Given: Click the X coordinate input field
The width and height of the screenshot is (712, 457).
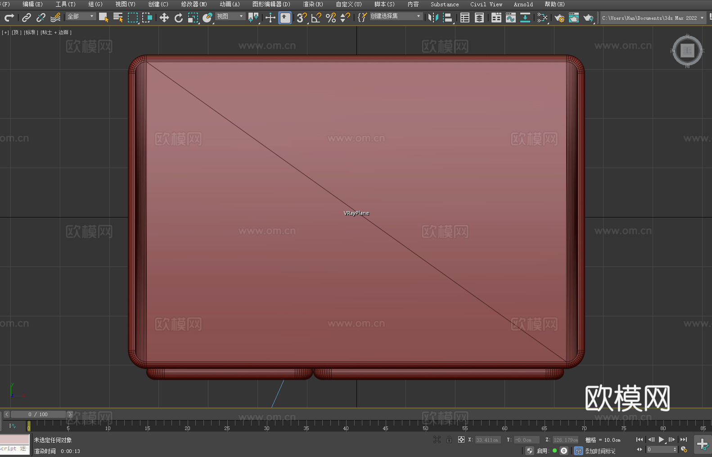Looking at the screenshot, I should pos(487,440).
